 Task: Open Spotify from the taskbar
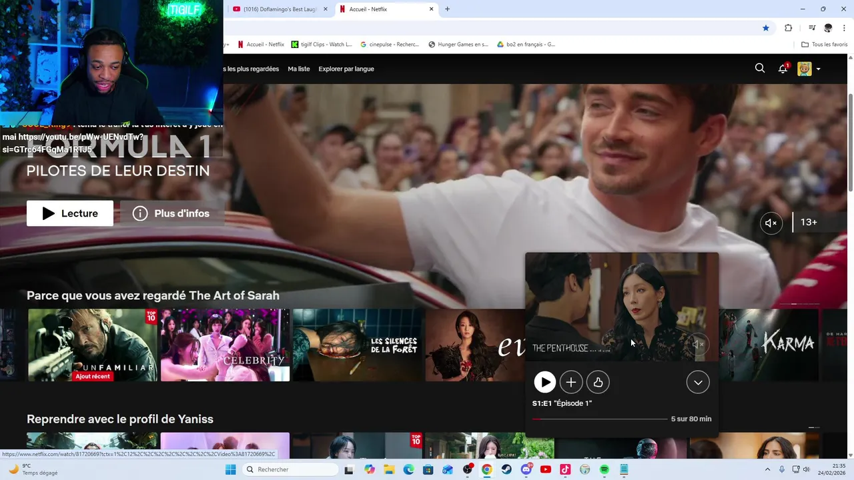[x=604, y=469]
